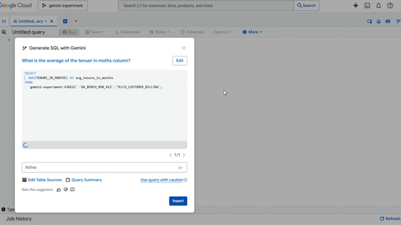Close the Untitled query tab
Image resolution: width=401 pixels, height=225 pixels.
[51, 21]
